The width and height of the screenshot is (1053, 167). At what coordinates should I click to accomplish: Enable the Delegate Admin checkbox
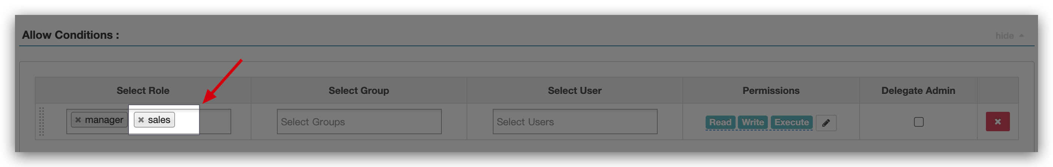coord(918,122)
